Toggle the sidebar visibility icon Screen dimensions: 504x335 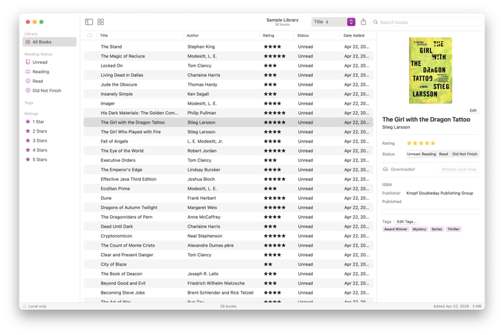pos(89,22)
